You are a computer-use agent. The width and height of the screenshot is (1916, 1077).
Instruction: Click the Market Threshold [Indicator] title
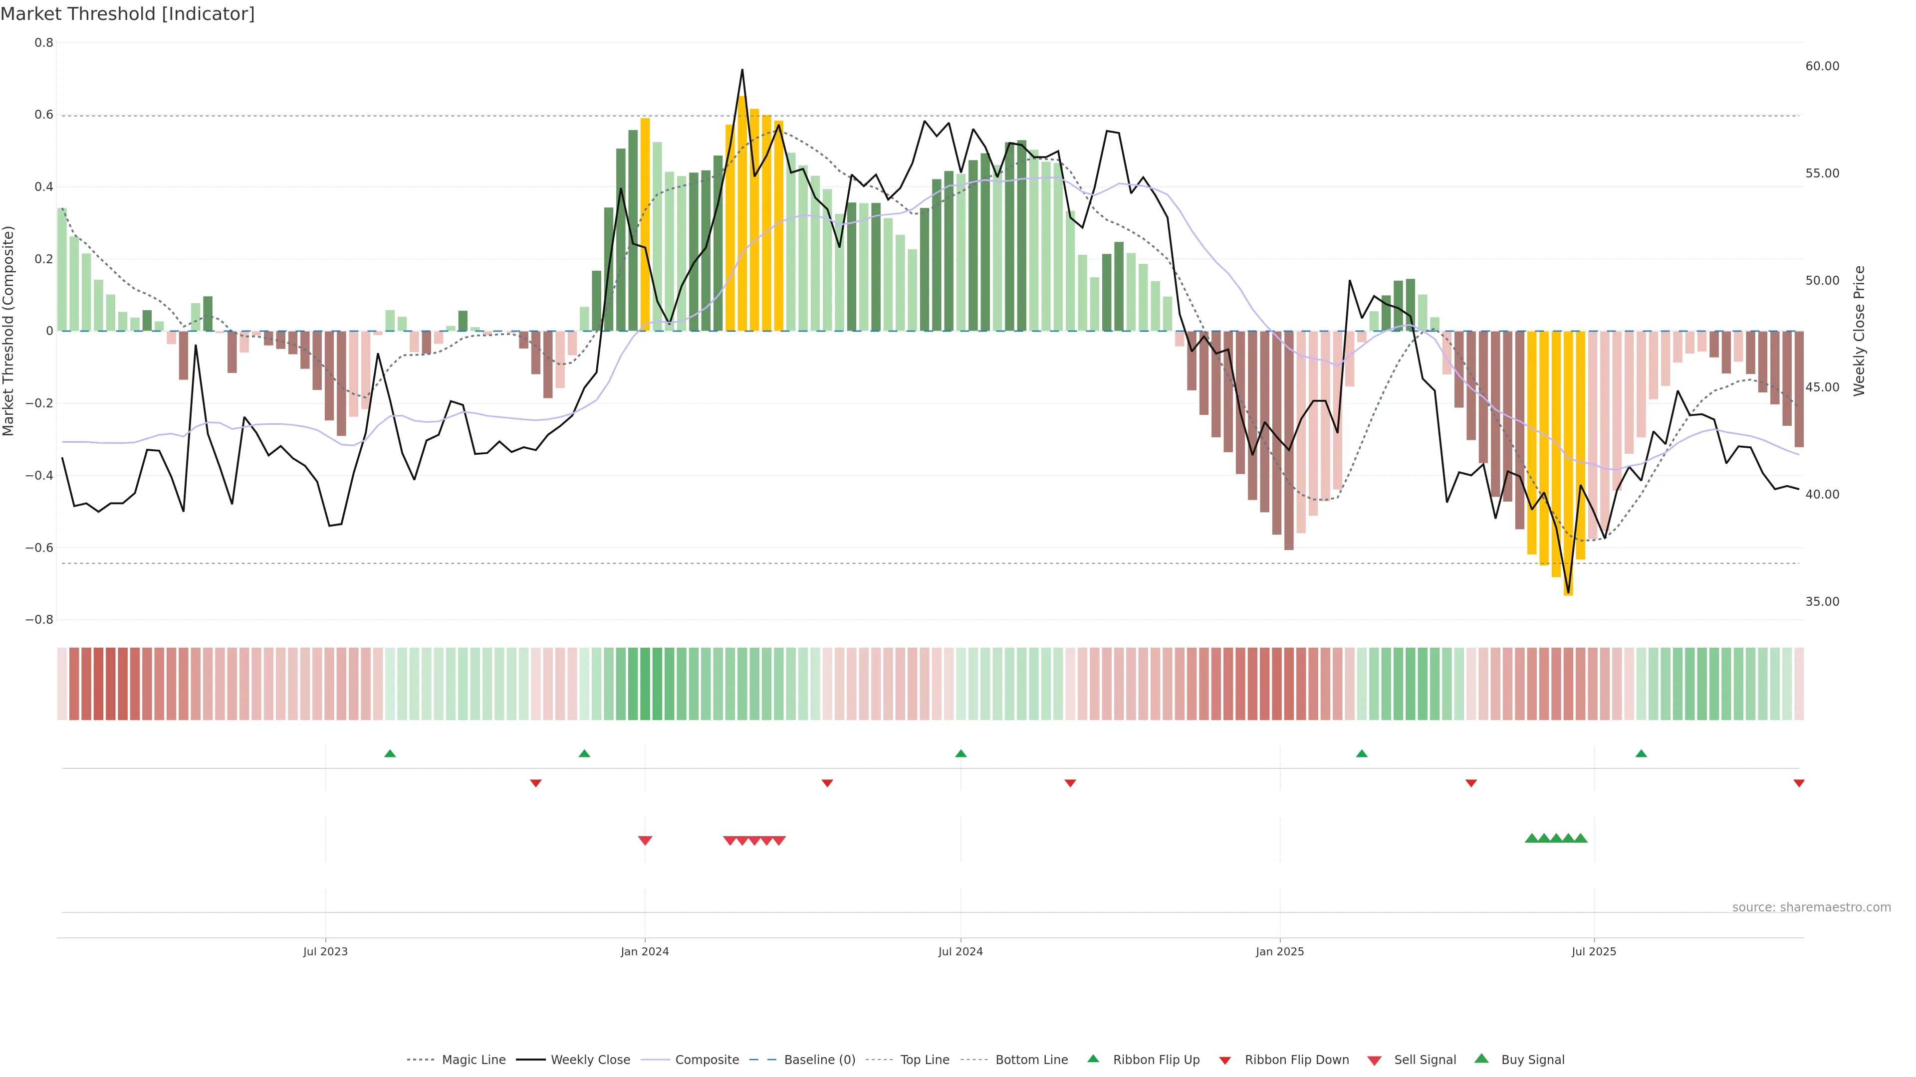coord(127,14)
